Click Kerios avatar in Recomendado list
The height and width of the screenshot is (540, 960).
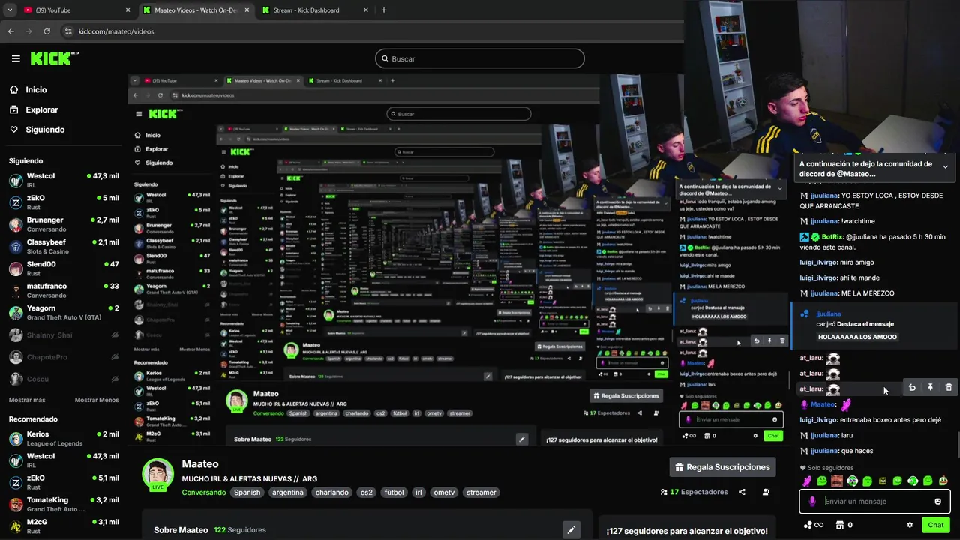(x=16, y=439)
